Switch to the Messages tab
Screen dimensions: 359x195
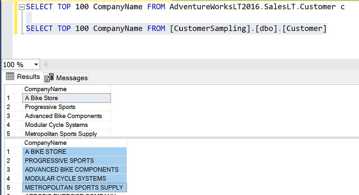tap(71, 78)
